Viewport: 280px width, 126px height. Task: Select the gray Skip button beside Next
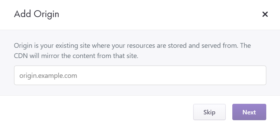point(209,112)
